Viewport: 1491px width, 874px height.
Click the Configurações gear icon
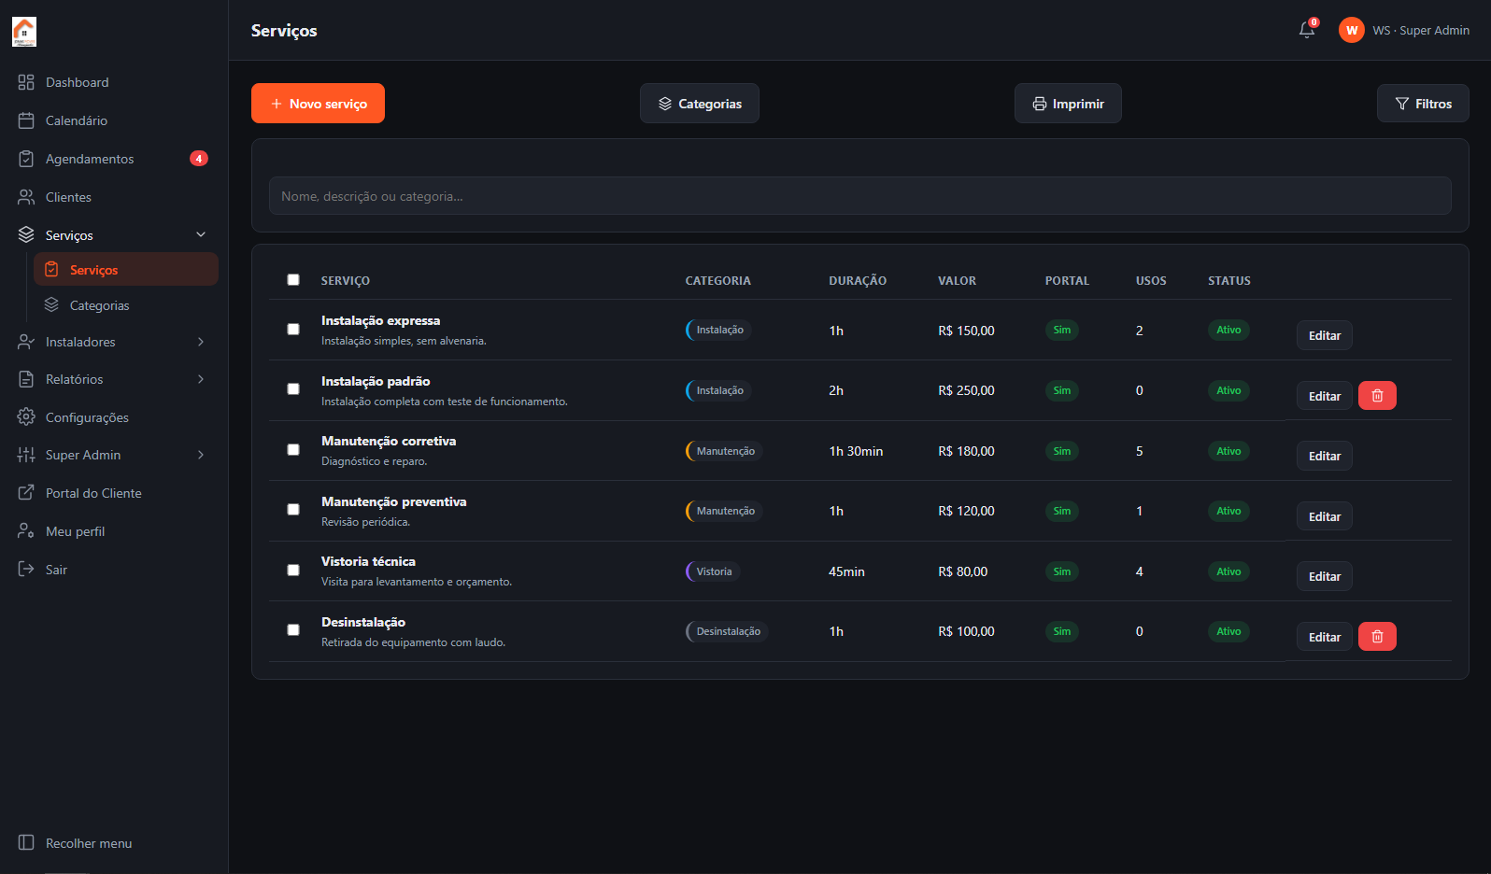coord(26,417)
